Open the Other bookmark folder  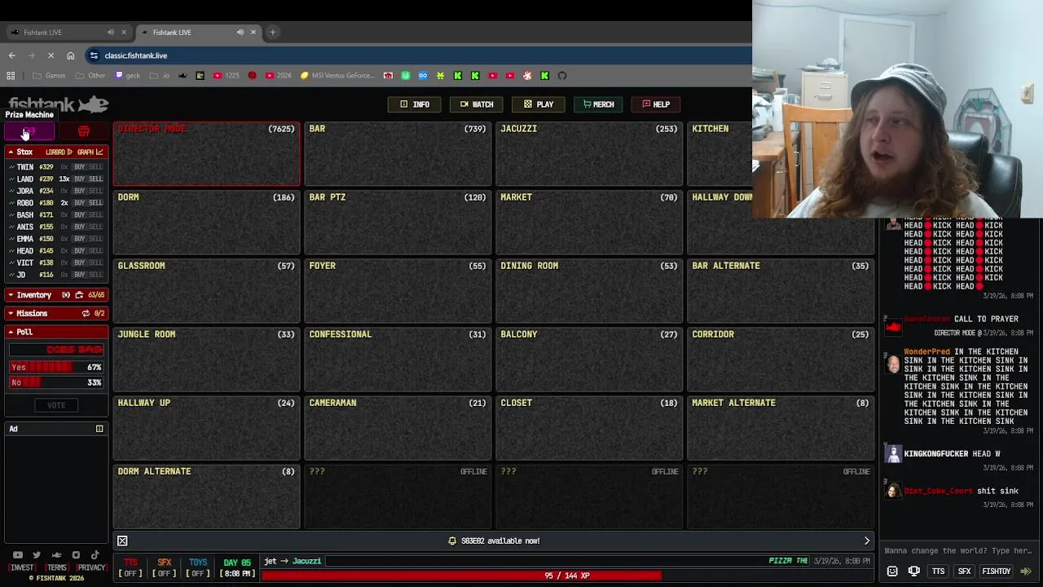click(90, 76)
